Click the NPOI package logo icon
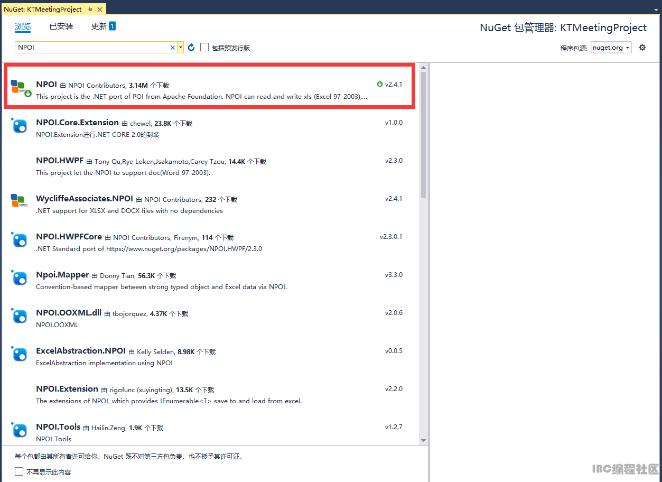Viewport: 662px width, 482px height. coord(20,88)
